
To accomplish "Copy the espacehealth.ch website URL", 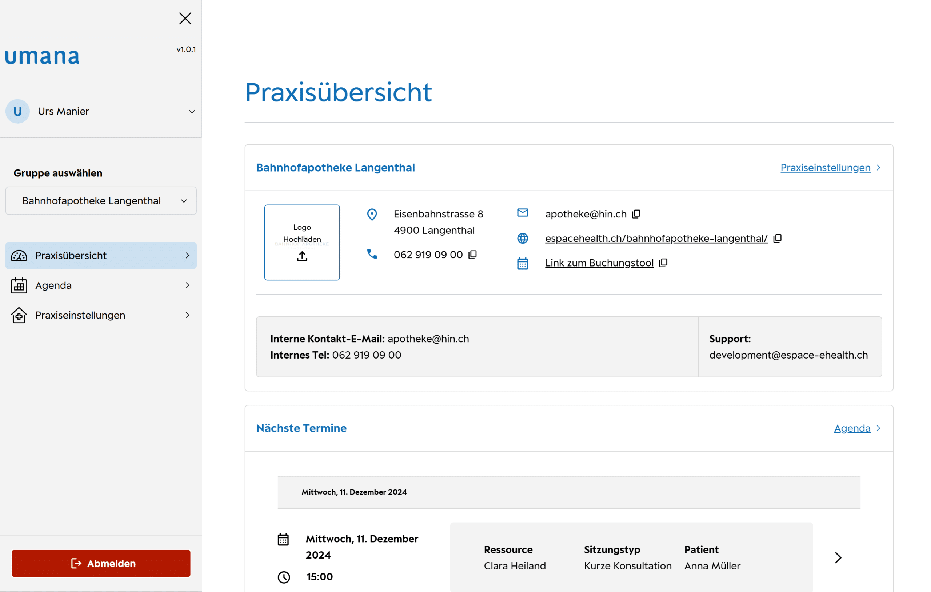I will [777, 238].
